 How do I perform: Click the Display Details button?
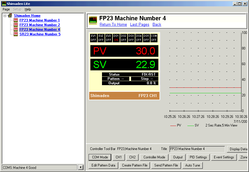[x=237, y=149]
